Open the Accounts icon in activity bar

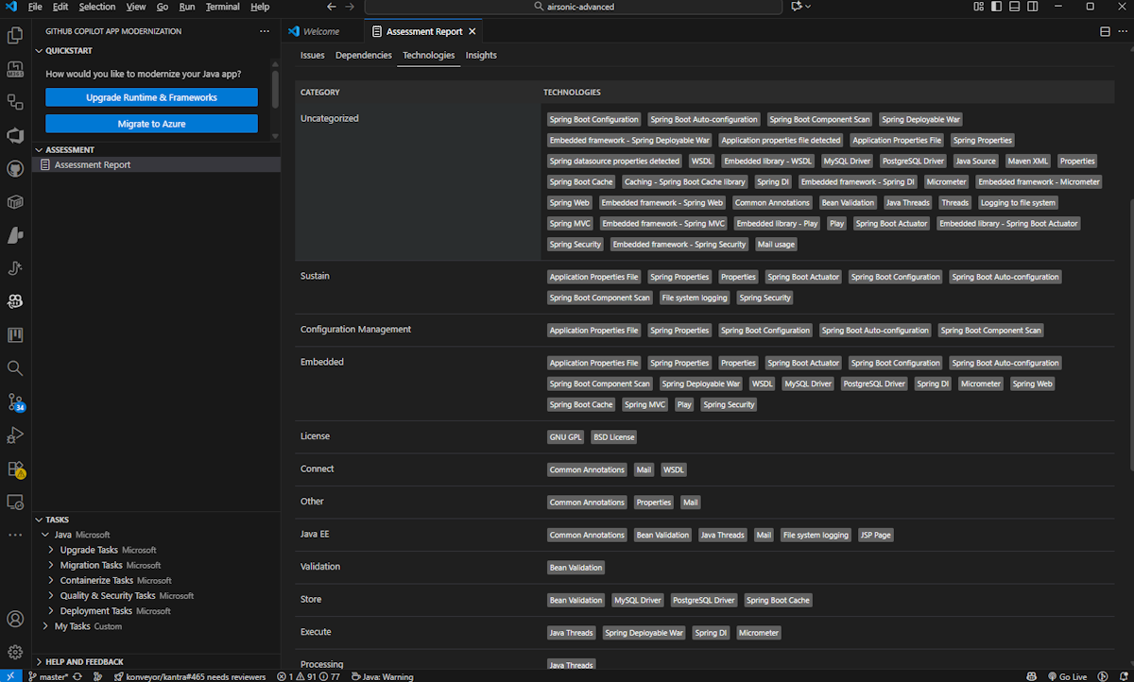[15, 620]
